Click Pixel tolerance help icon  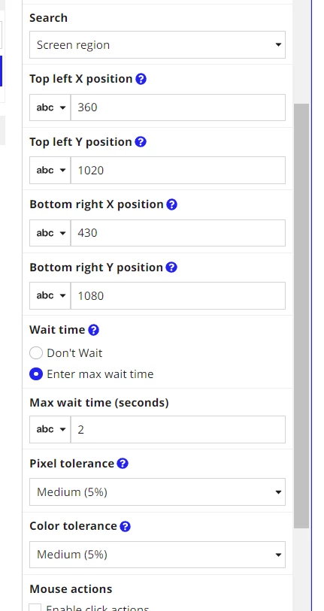click(x=123, y=464)
